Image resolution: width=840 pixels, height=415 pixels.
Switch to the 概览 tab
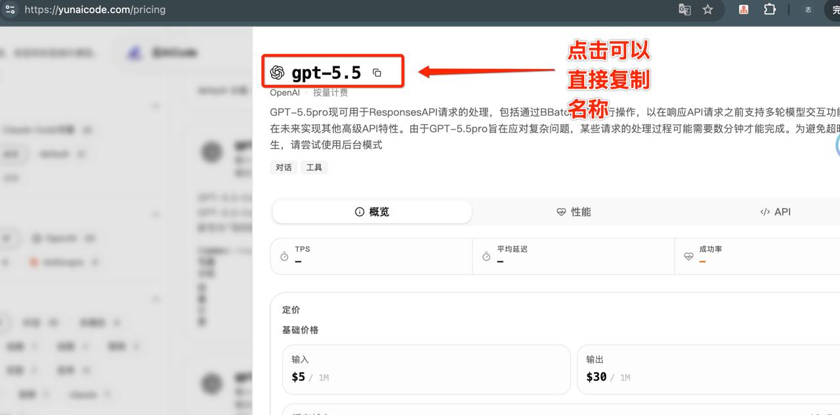pos(372,212)
